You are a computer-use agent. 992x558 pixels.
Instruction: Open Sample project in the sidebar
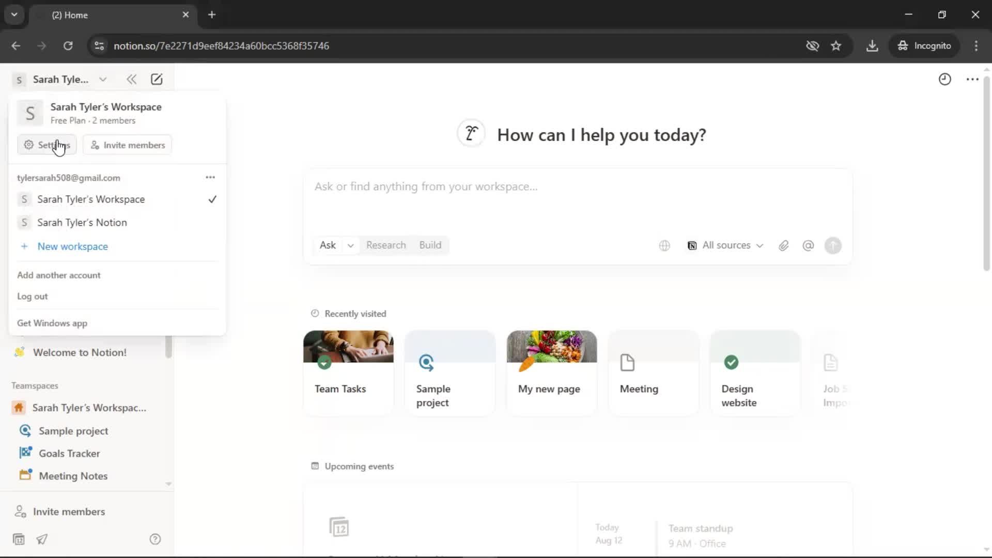pos(73,431)
